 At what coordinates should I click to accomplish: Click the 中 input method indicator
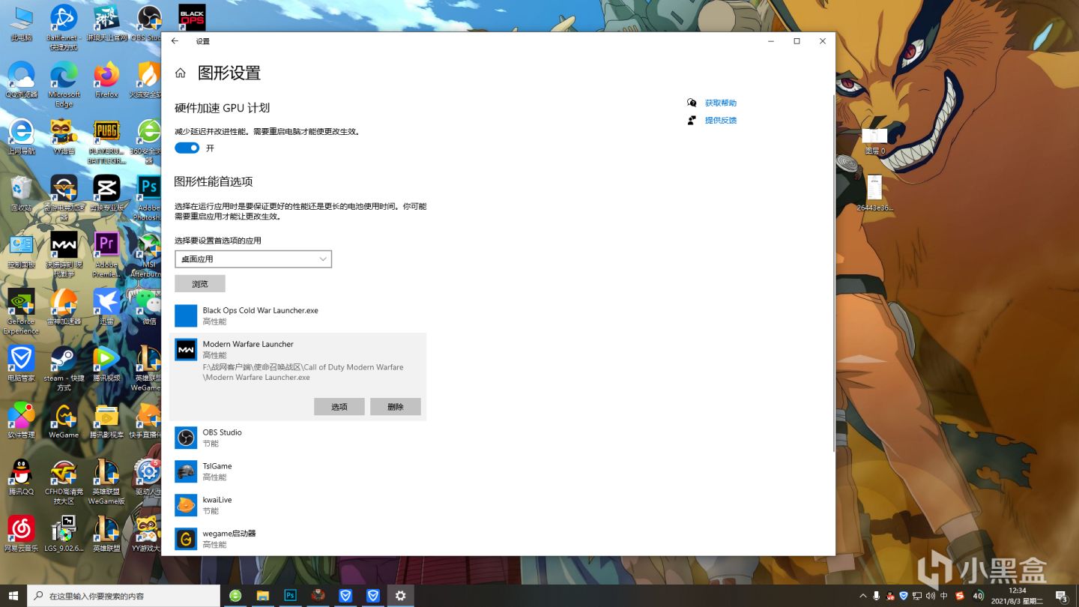click(x=944, y=596)
